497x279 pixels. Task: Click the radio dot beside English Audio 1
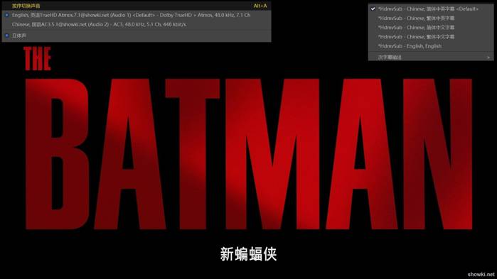tap(7, 15)
